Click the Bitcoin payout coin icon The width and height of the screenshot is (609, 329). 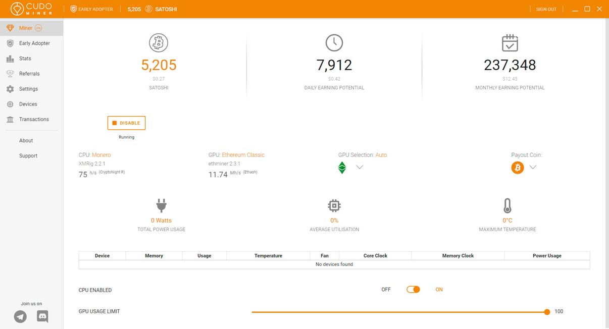[518, 168]
